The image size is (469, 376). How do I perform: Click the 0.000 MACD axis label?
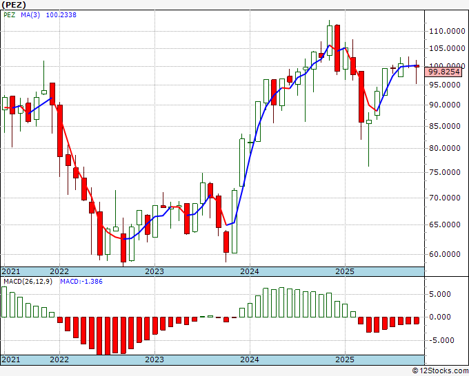tap(440, 317)
